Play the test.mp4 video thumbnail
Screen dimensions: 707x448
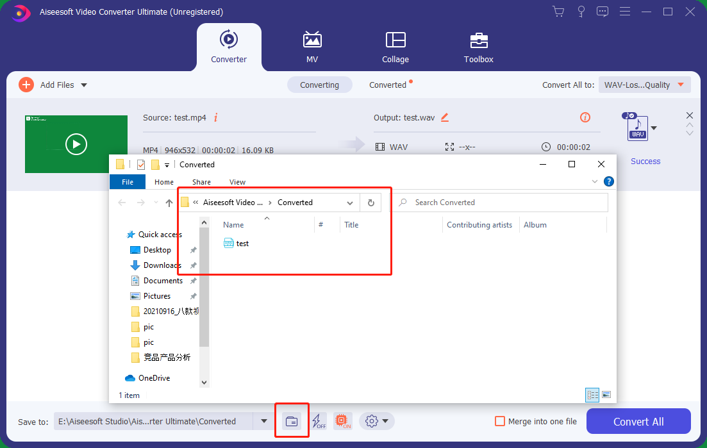pos(76,144)
